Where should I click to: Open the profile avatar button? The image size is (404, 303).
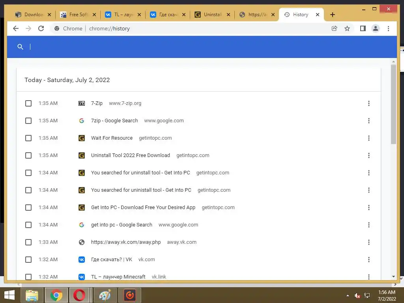(x=376, y=28)
